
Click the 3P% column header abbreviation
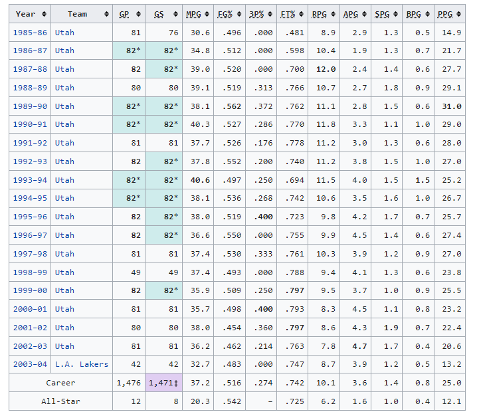point(256,14)
